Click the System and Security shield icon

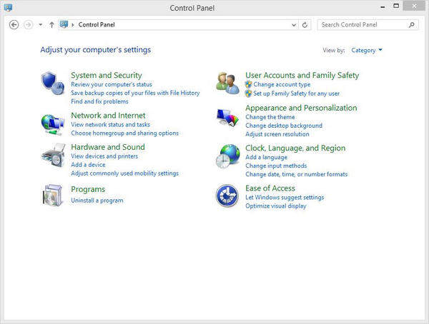pos(53,83)
